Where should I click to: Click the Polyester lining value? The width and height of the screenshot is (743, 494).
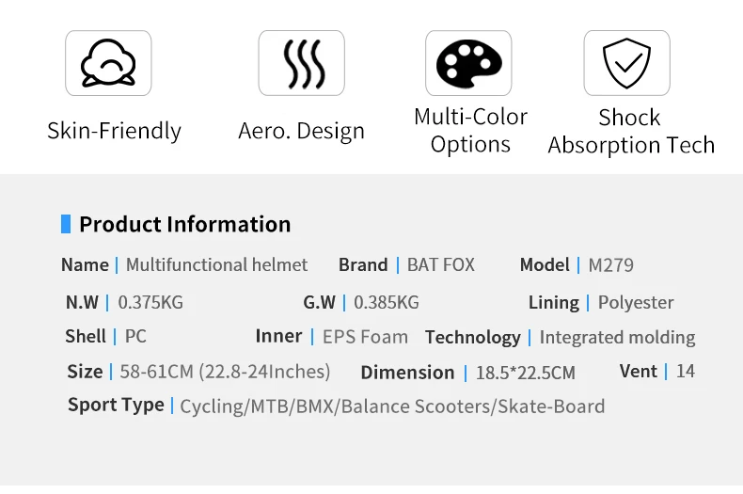[x=636, y=303]
